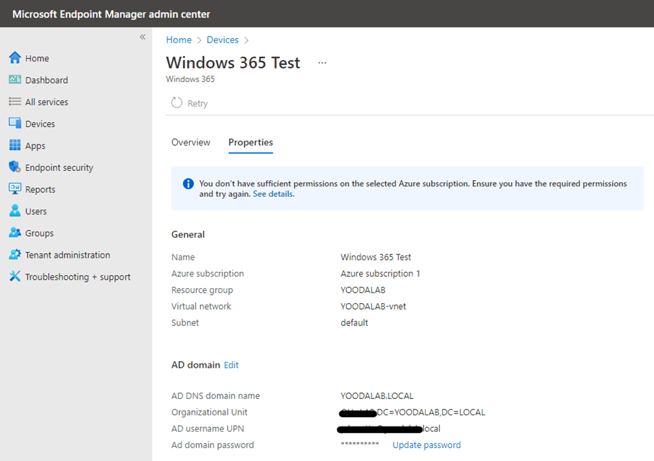Screen dimensions: 654x461
Task: Click the domain name value YOODALAB.LOCAL
Action: pyautogui.click(x=377, y=395)
